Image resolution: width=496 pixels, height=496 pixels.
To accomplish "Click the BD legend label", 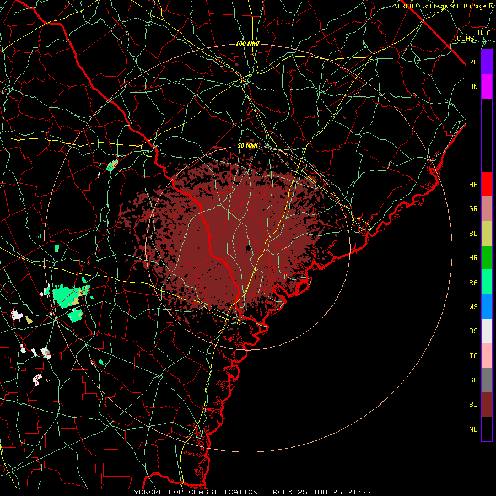I will point(473,234).
